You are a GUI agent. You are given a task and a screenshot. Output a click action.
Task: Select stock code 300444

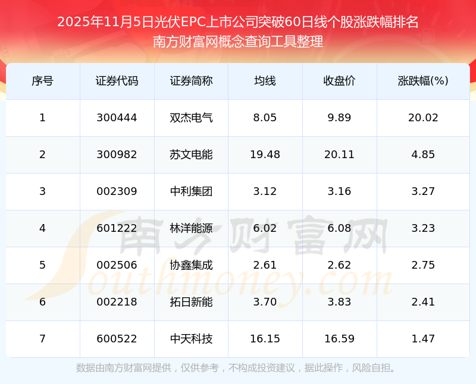pos(117,118)
